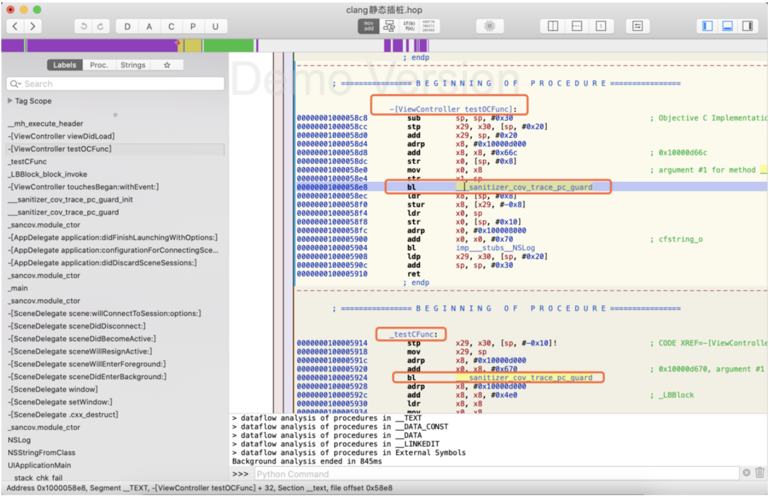The image size is (769, 498).
Task: Select -[SceneDelegate sceneDidBecomeActive:] label
Action: click(x=82, y=339)
